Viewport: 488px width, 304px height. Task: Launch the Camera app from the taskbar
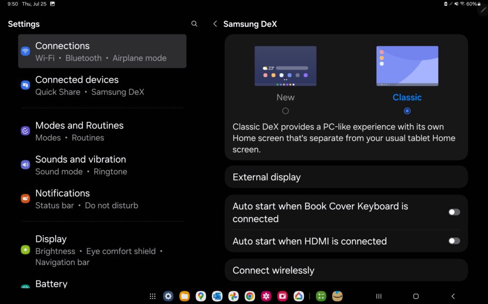(x=282, y=296)
